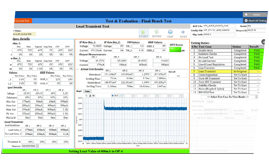The width and height of the screenshot is (269, 165).
Task: Check the fifth plot checkbox in graph legend
Action: tap(161, 96)
